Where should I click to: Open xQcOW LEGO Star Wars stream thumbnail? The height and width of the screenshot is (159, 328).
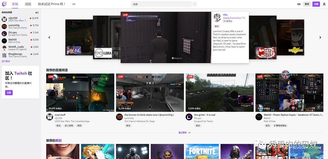tap(80, 92)
